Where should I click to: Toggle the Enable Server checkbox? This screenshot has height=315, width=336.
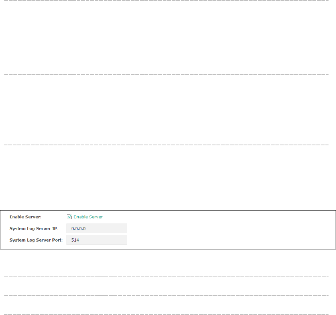69,217
